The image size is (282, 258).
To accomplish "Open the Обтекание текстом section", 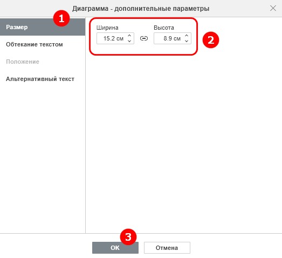I will (43, 44).
